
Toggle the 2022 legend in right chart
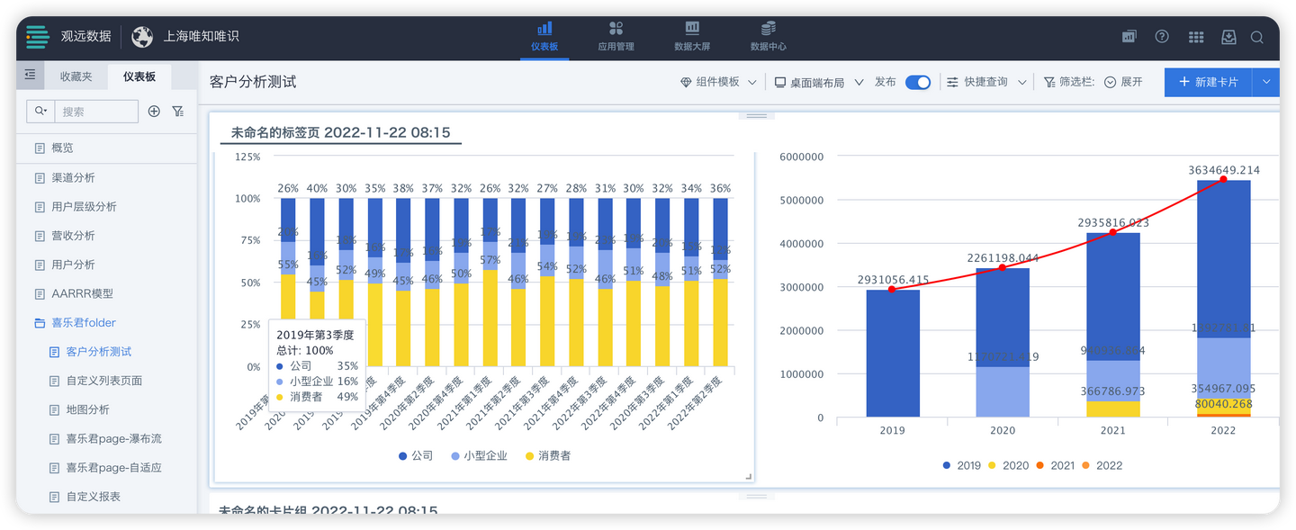pyautogui.click(x=1102, y=465)
